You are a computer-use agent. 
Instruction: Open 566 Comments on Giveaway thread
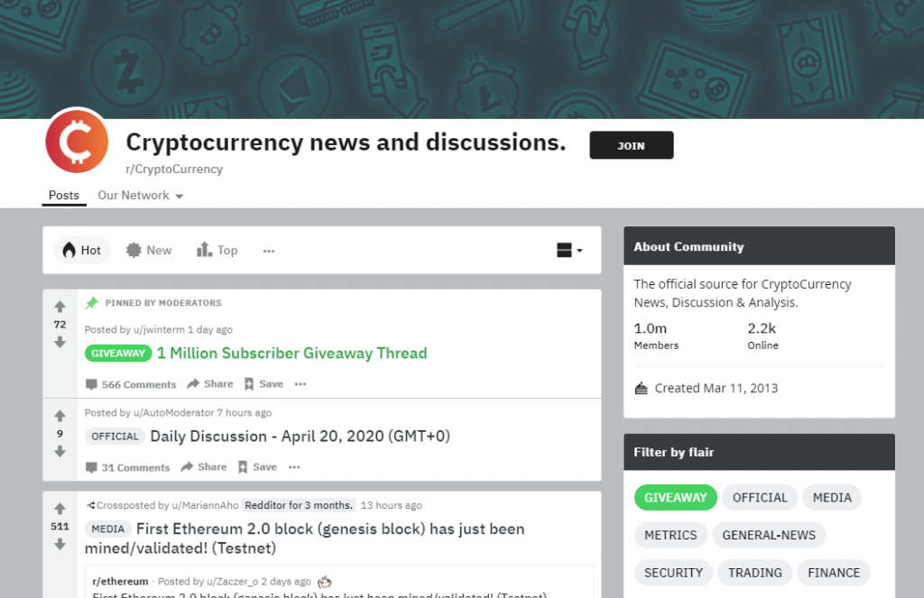[x=131, y=384]
